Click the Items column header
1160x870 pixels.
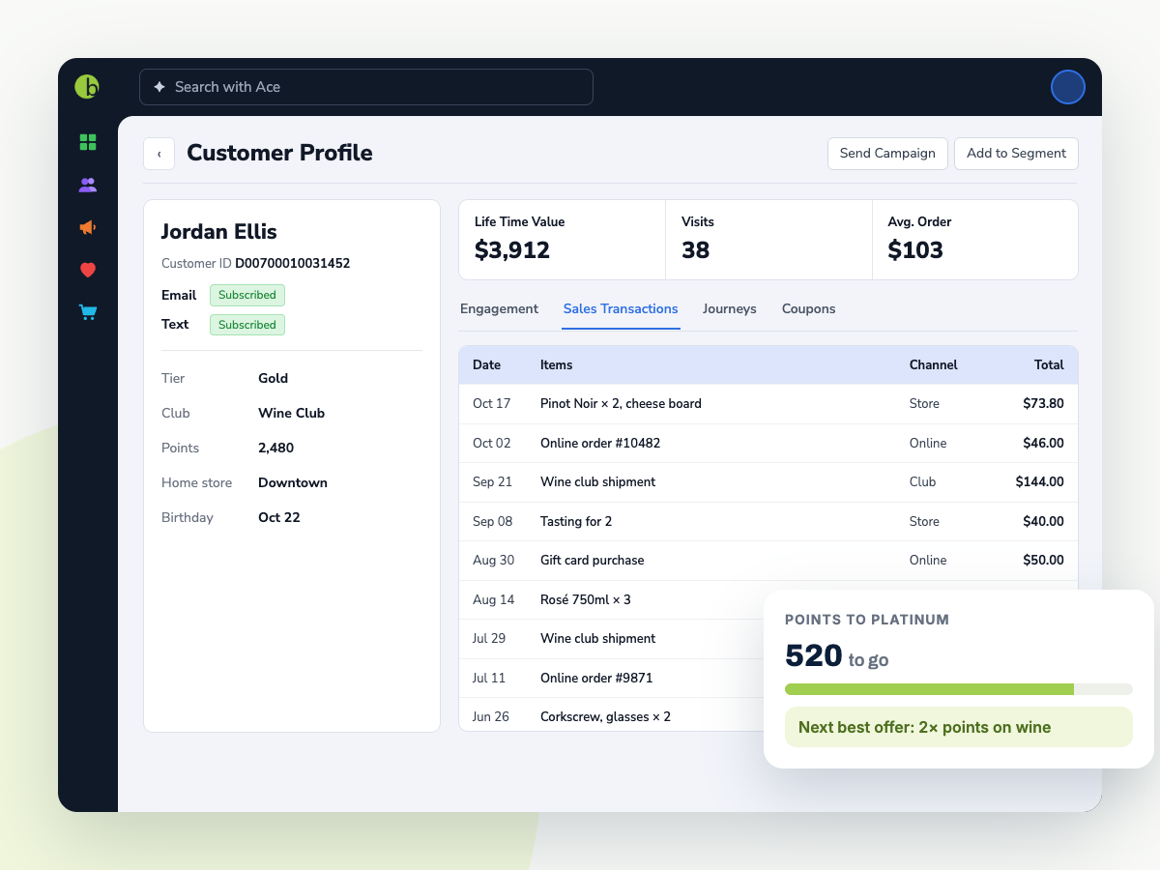pyautogui.click(x=557, y=365)
